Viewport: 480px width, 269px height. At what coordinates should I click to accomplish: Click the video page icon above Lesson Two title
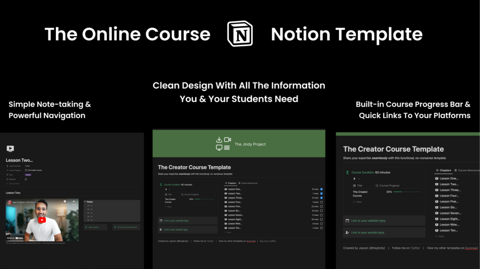(10, 149)
